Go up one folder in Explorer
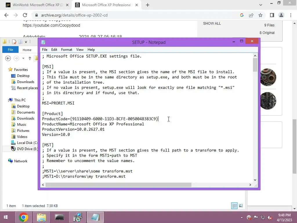The image size is (297, 223). [x=30, y=58]
